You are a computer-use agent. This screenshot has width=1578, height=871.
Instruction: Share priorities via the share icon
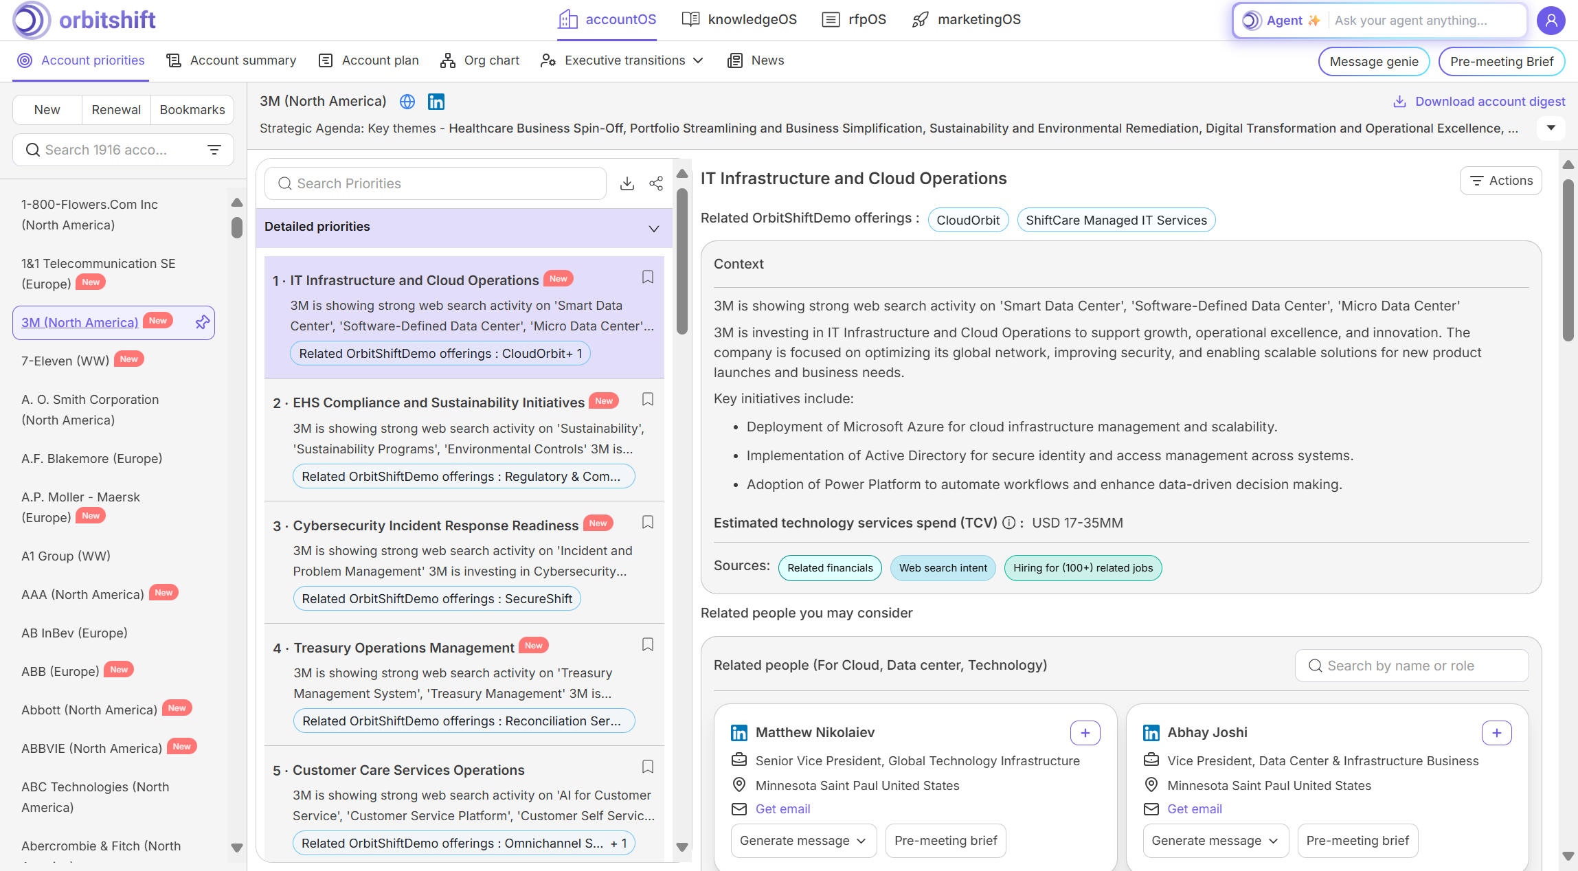(x=656, y=183)
